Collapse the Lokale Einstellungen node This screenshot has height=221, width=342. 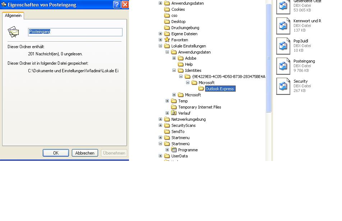tap(160, 46)
